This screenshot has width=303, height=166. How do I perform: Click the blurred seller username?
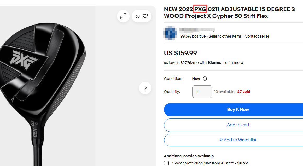pyautogui.click(x=197, y=30)
